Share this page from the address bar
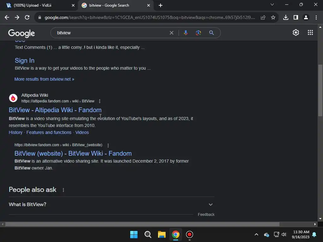Screen dimensions: 323x242 tap(263, 18)
